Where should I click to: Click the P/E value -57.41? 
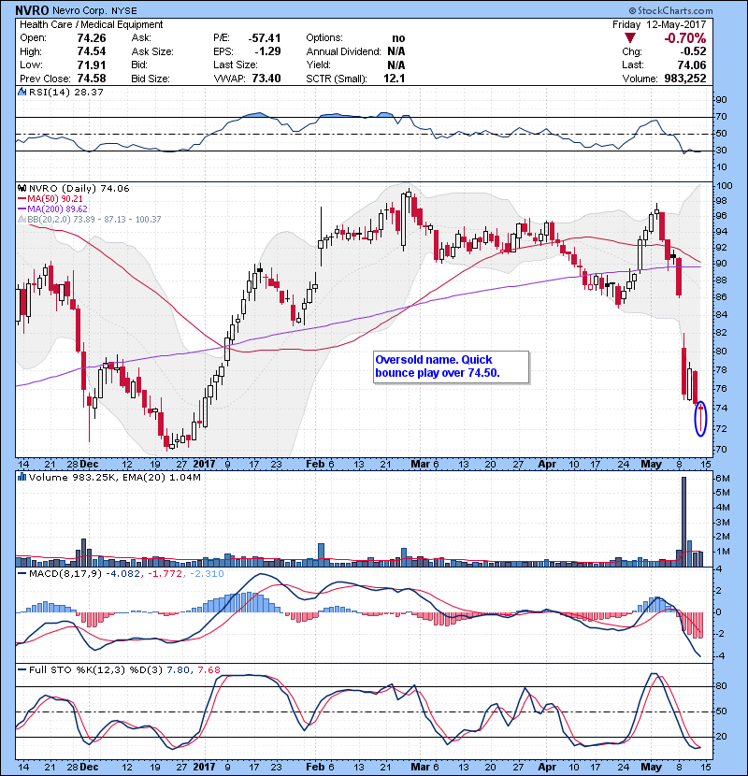265,38
